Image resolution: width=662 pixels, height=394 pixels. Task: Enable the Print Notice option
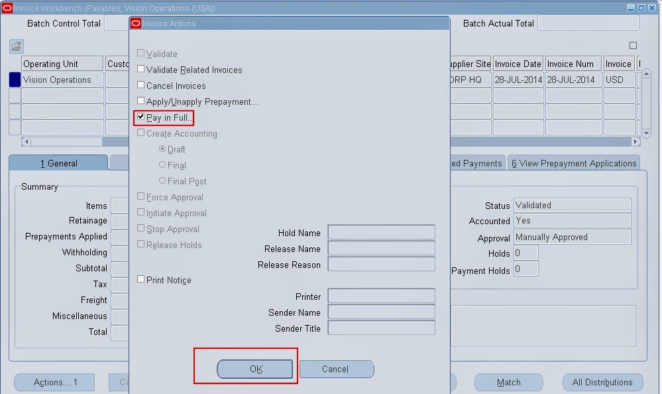[x=140, y=279]
